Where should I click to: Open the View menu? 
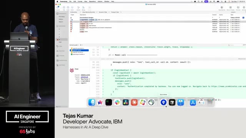pyautogui.click(x=86, y=2)
